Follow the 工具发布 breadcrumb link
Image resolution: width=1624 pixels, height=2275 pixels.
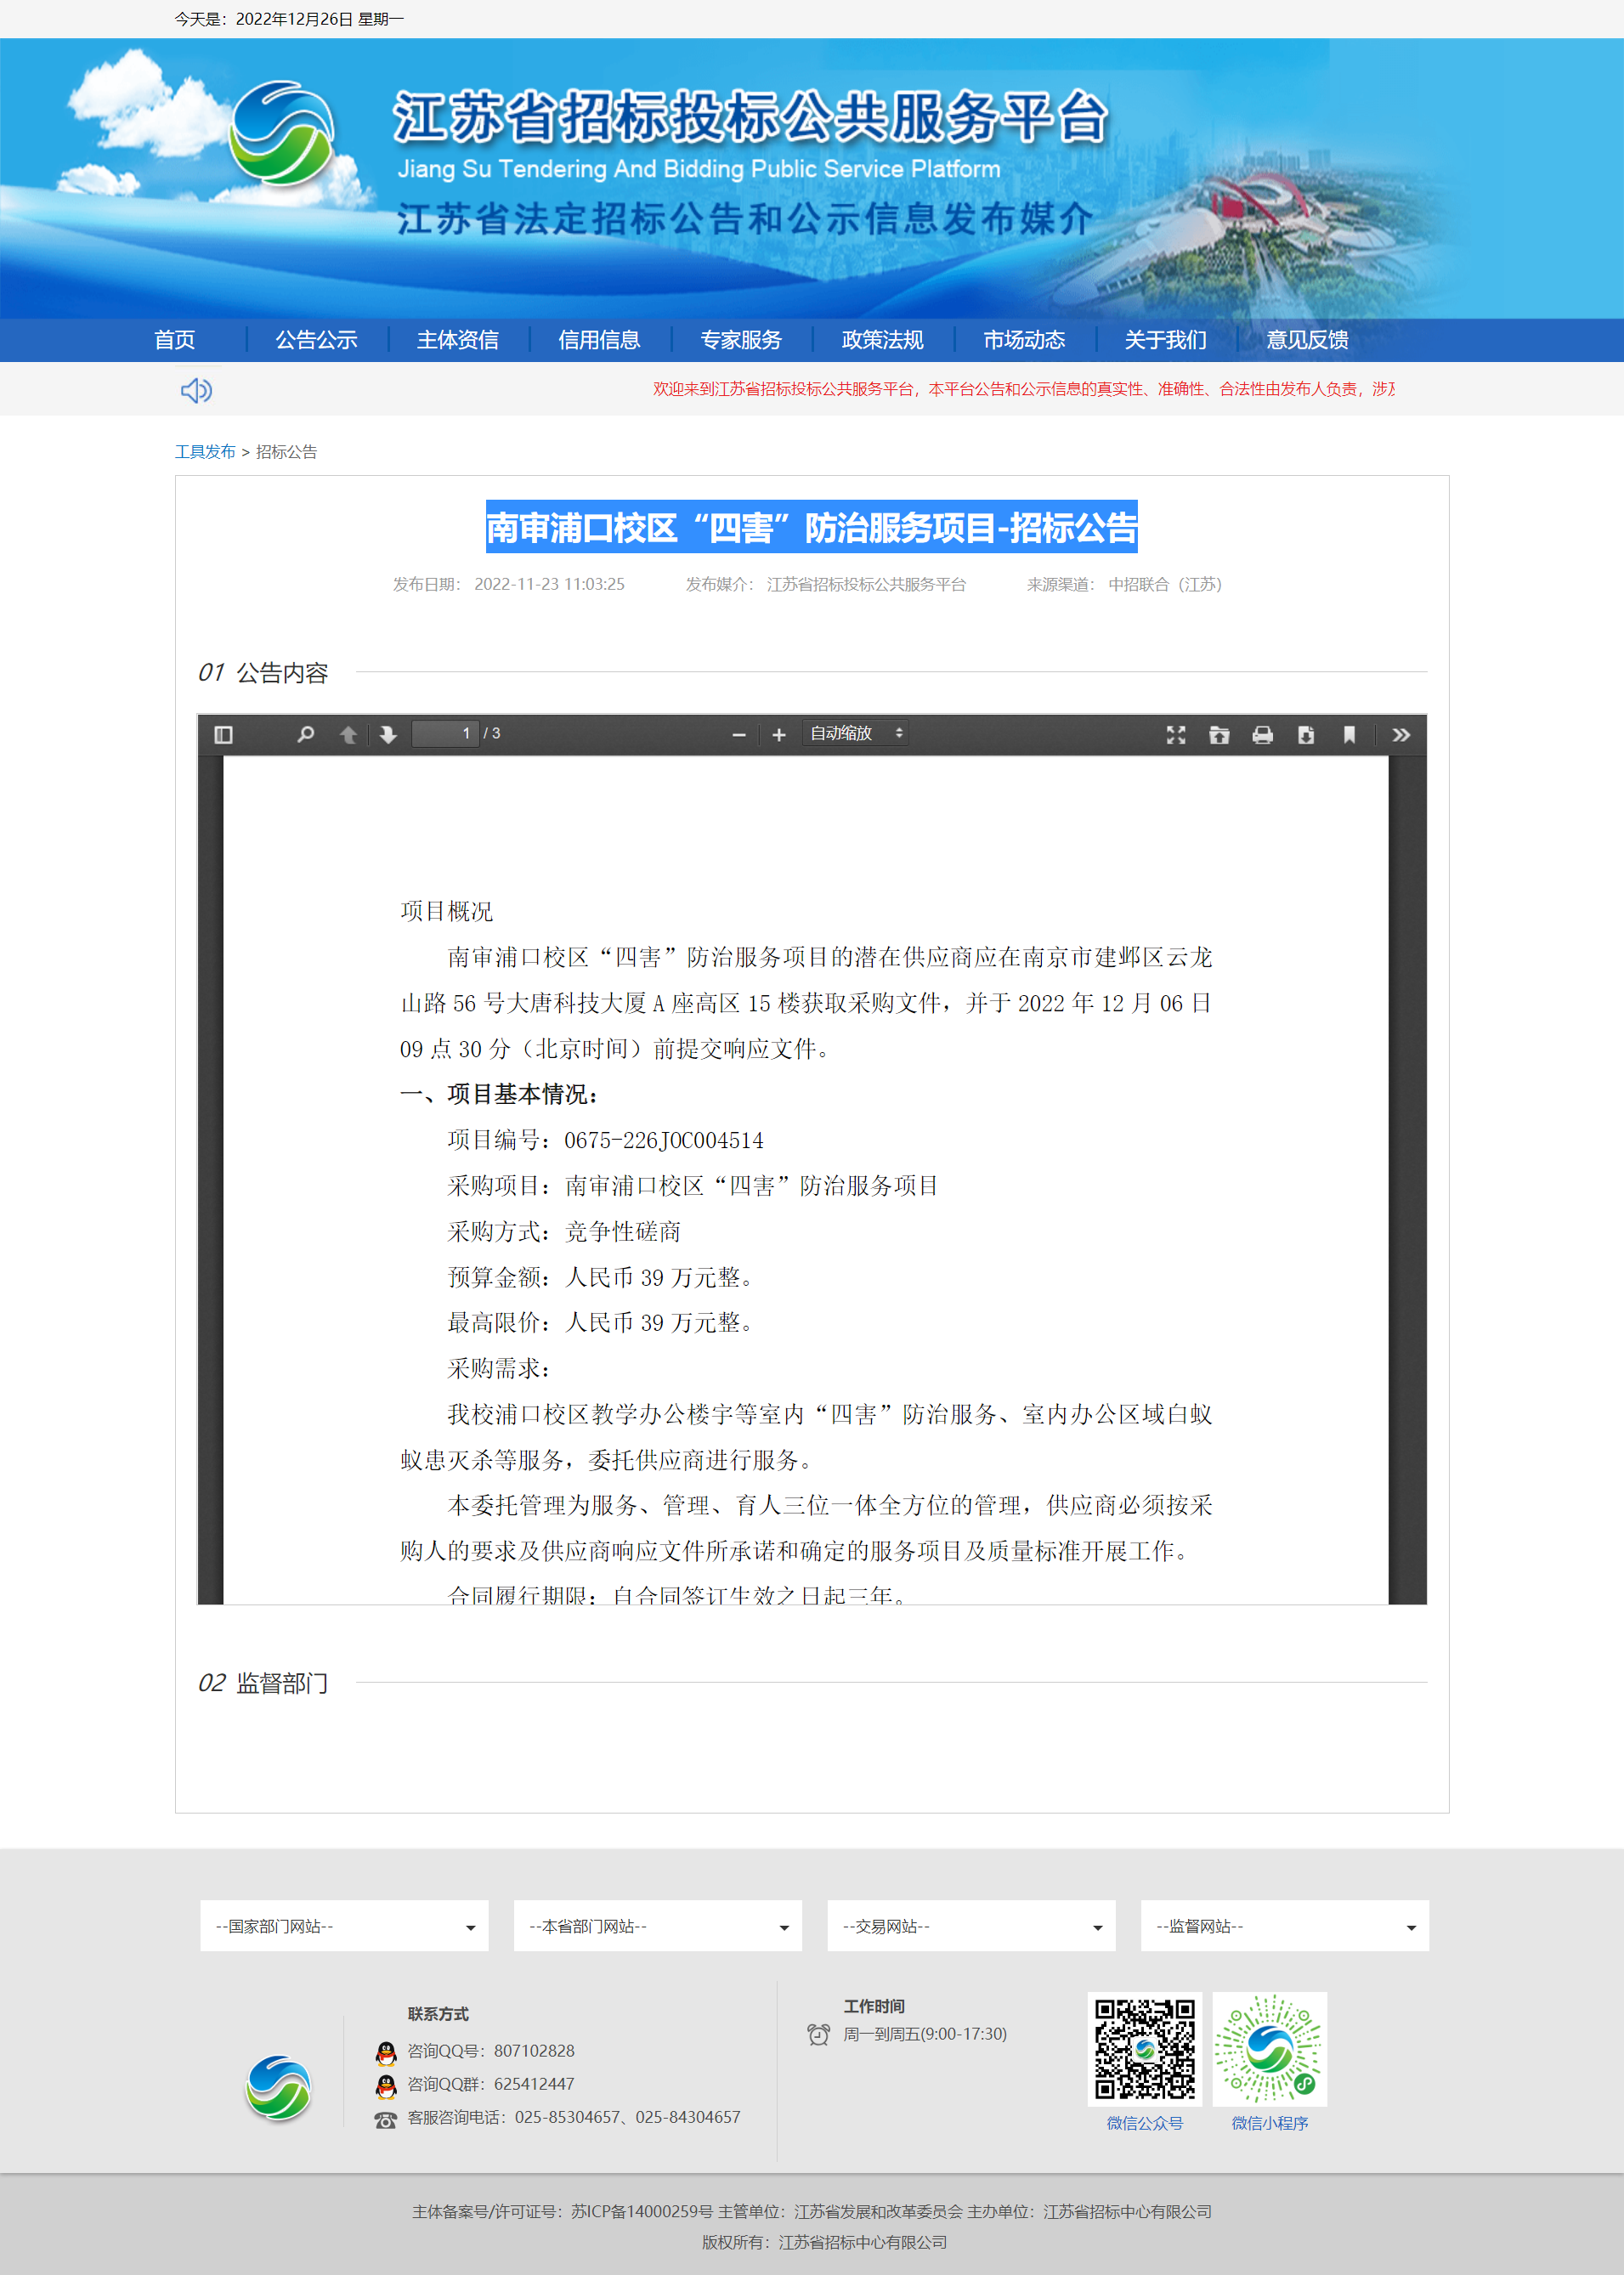tap(205, 452)
